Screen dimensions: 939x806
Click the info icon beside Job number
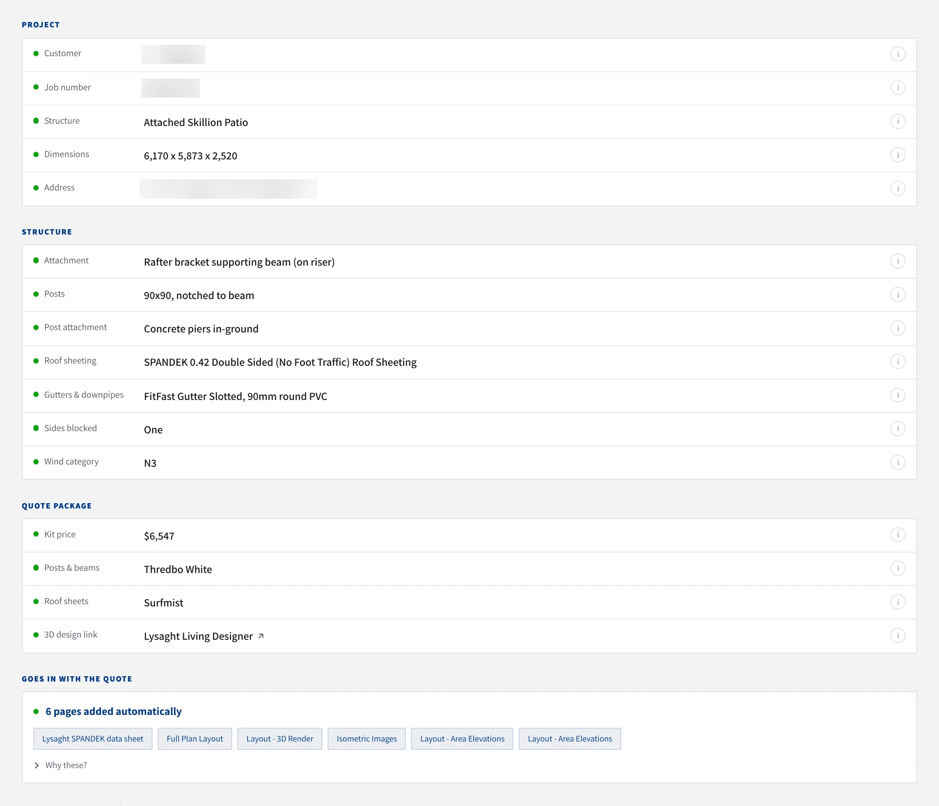[x=897, y=88]
